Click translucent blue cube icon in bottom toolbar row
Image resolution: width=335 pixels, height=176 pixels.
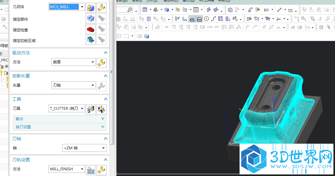(147, 36)
